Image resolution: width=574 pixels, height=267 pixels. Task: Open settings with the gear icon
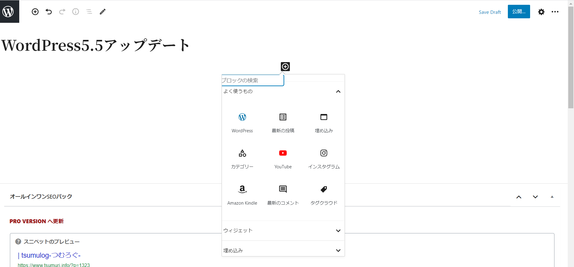(x=541, y=12)
